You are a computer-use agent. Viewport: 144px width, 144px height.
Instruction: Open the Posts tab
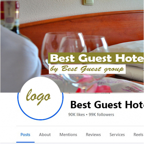pos(25,134)
